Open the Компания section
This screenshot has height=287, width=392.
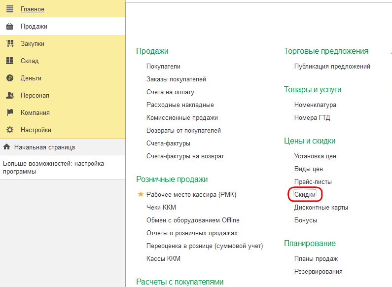click(x=63, y=112)
